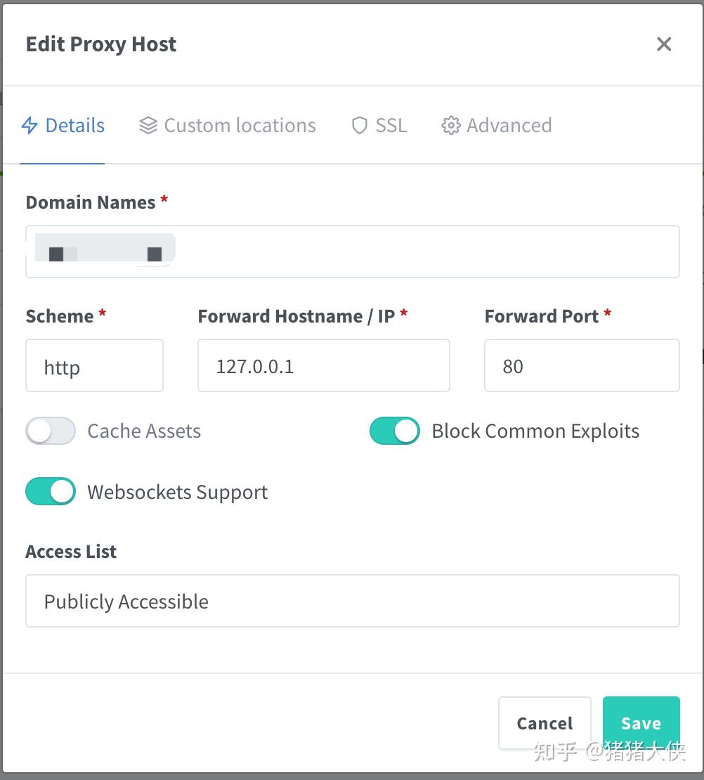Enable the Cache Assets toggle
Screen dimensions: 704x780
pyautogui.click(x=50, y=431)
